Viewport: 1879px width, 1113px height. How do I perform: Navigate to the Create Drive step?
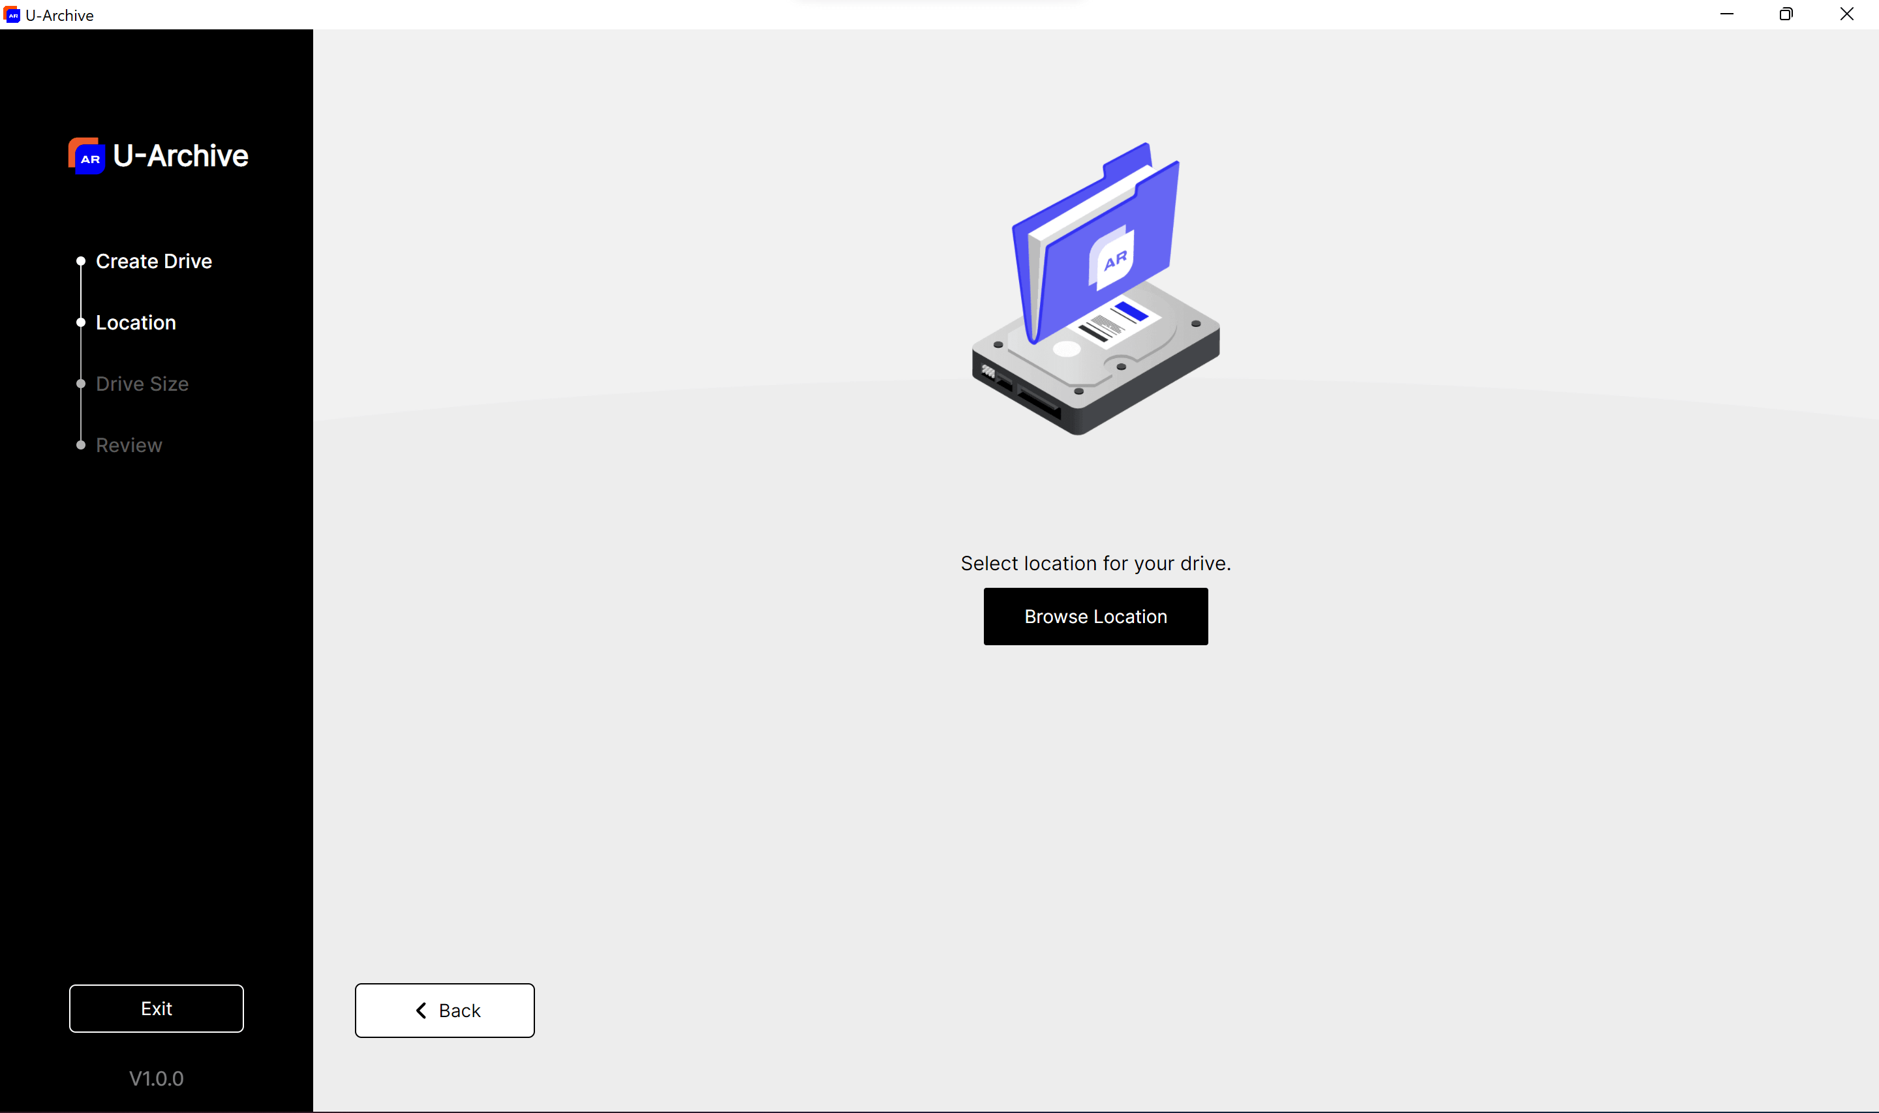[x=154, y=261]
